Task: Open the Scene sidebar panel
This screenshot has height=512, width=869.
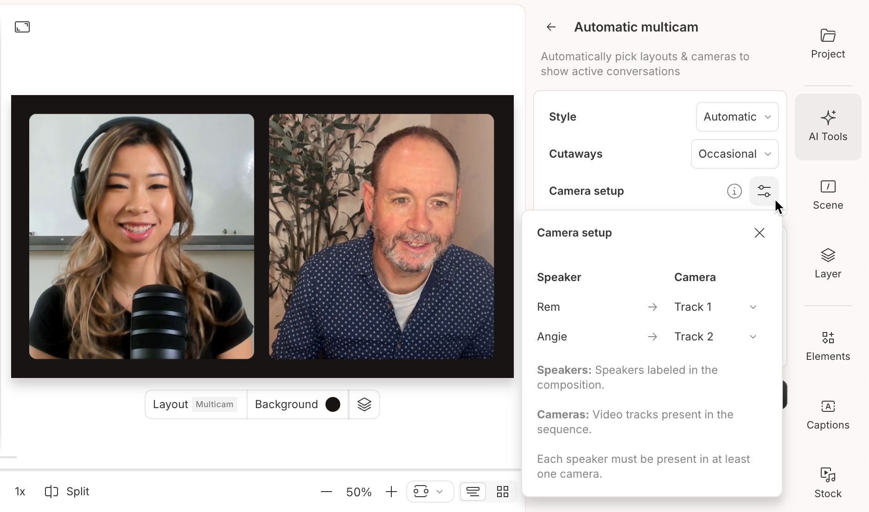Action: click(x=828, y=195)
